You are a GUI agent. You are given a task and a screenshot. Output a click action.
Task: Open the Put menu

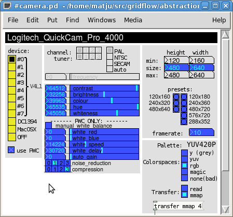coord(52,20)
